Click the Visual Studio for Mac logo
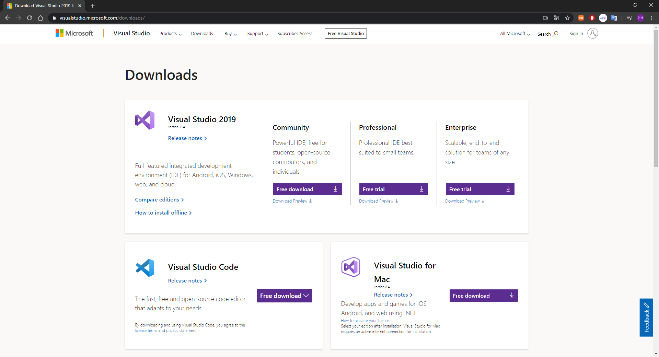 351,267
